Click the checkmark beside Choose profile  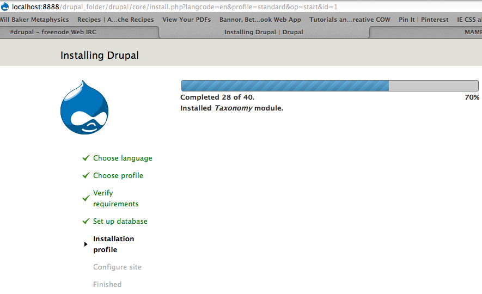click(86, 175)
